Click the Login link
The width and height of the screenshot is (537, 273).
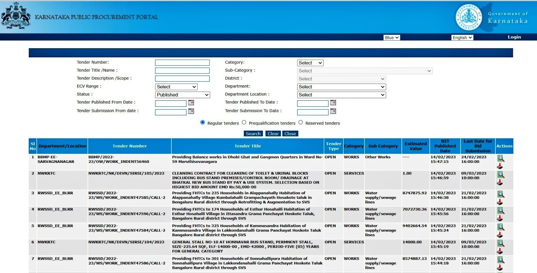514,37
